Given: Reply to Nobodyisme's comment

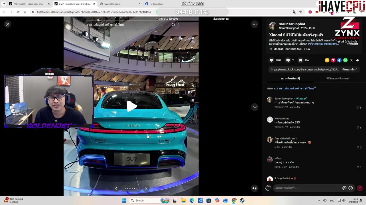Looking at the screenshot, I should point(295,127).
